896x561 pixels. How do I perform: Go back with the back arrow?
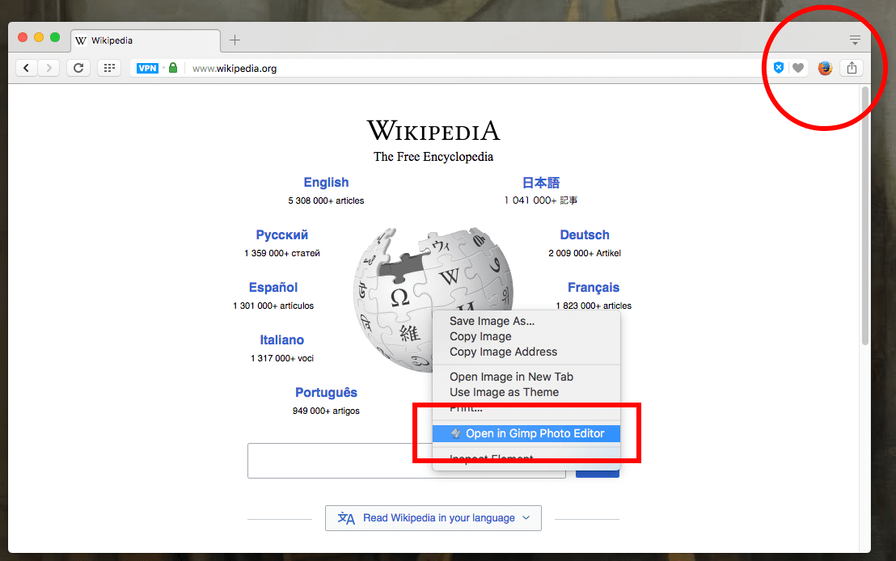(x=27, y=68)
